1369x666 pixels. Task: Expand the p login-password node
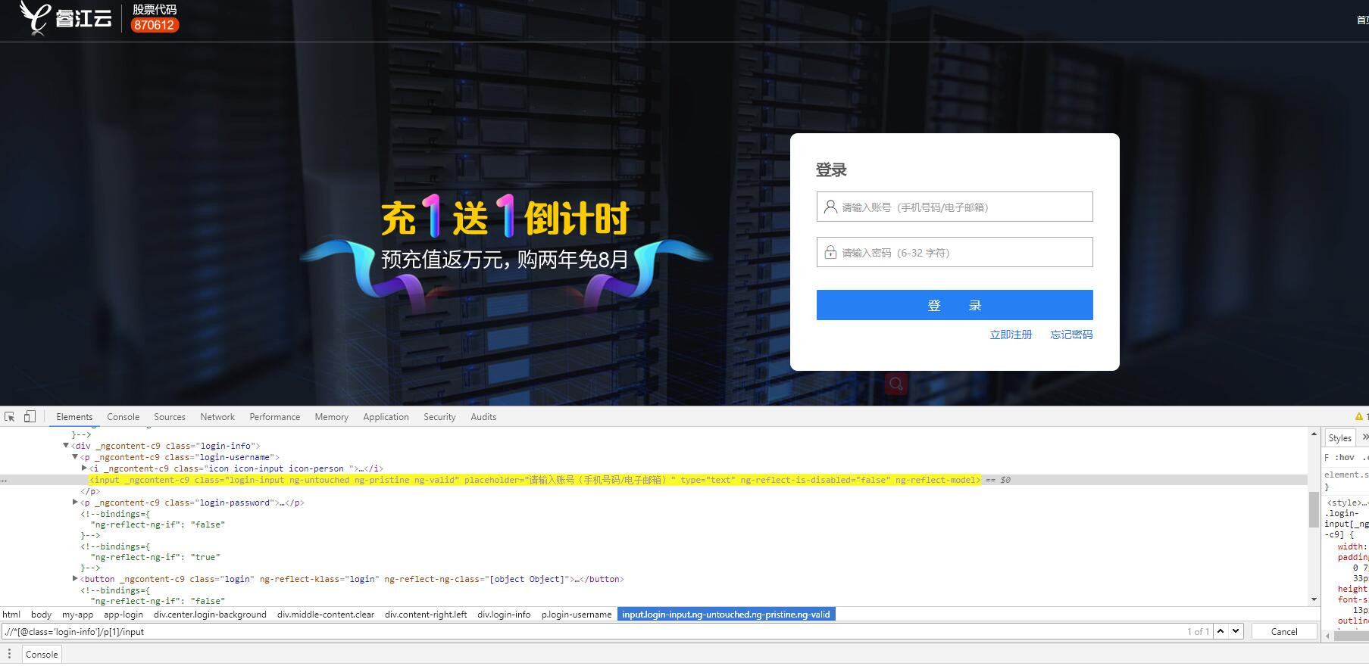[75, 503]
